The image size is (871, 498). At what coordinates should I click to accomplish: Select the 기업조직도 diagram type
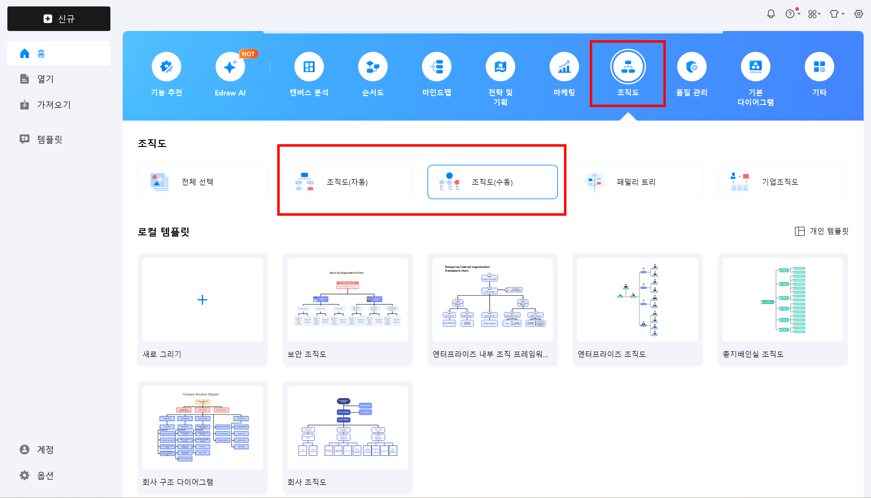click(x=782, y=182)
